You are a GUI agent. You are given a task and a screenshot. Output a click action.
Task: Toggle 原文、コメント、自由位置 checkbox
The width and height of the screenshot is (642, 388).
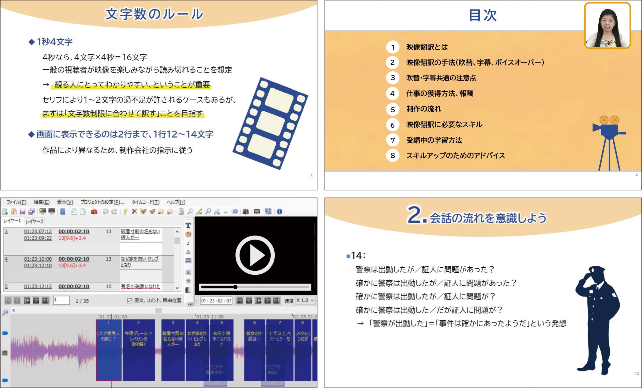(129, 301)
